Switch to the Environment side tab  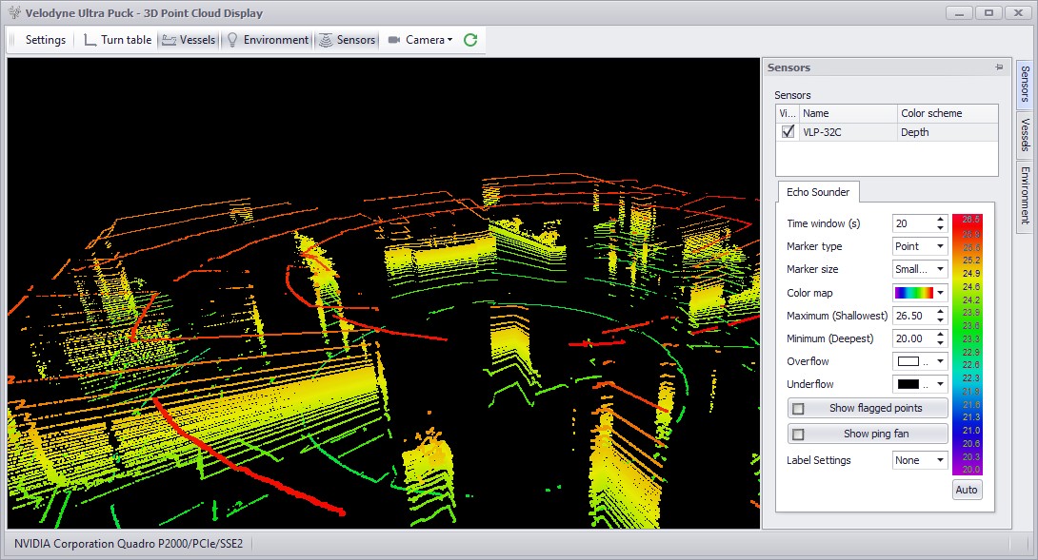coord(1025,194)
